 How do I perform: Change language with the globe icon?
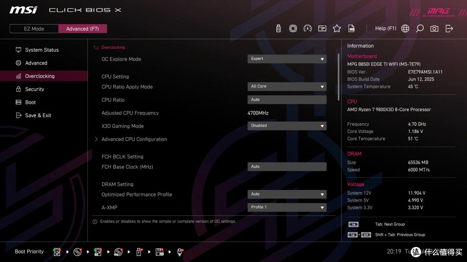(x=405, y=28)
